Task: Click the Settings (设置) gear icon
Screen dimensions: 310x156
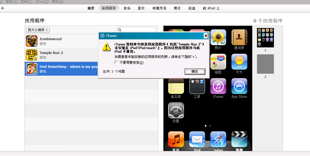Action: pos(176,110)
